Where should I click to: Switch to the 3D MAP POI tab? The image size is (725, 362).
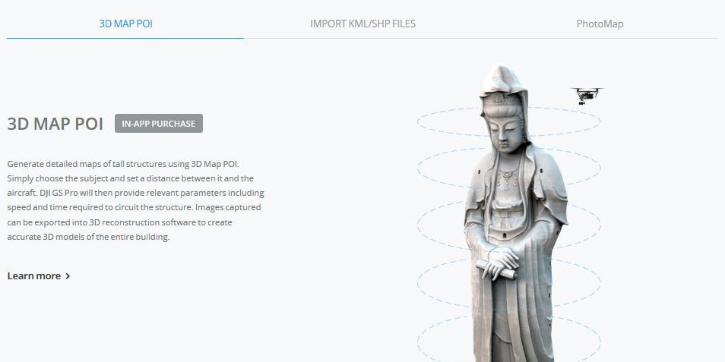(125, 24)
